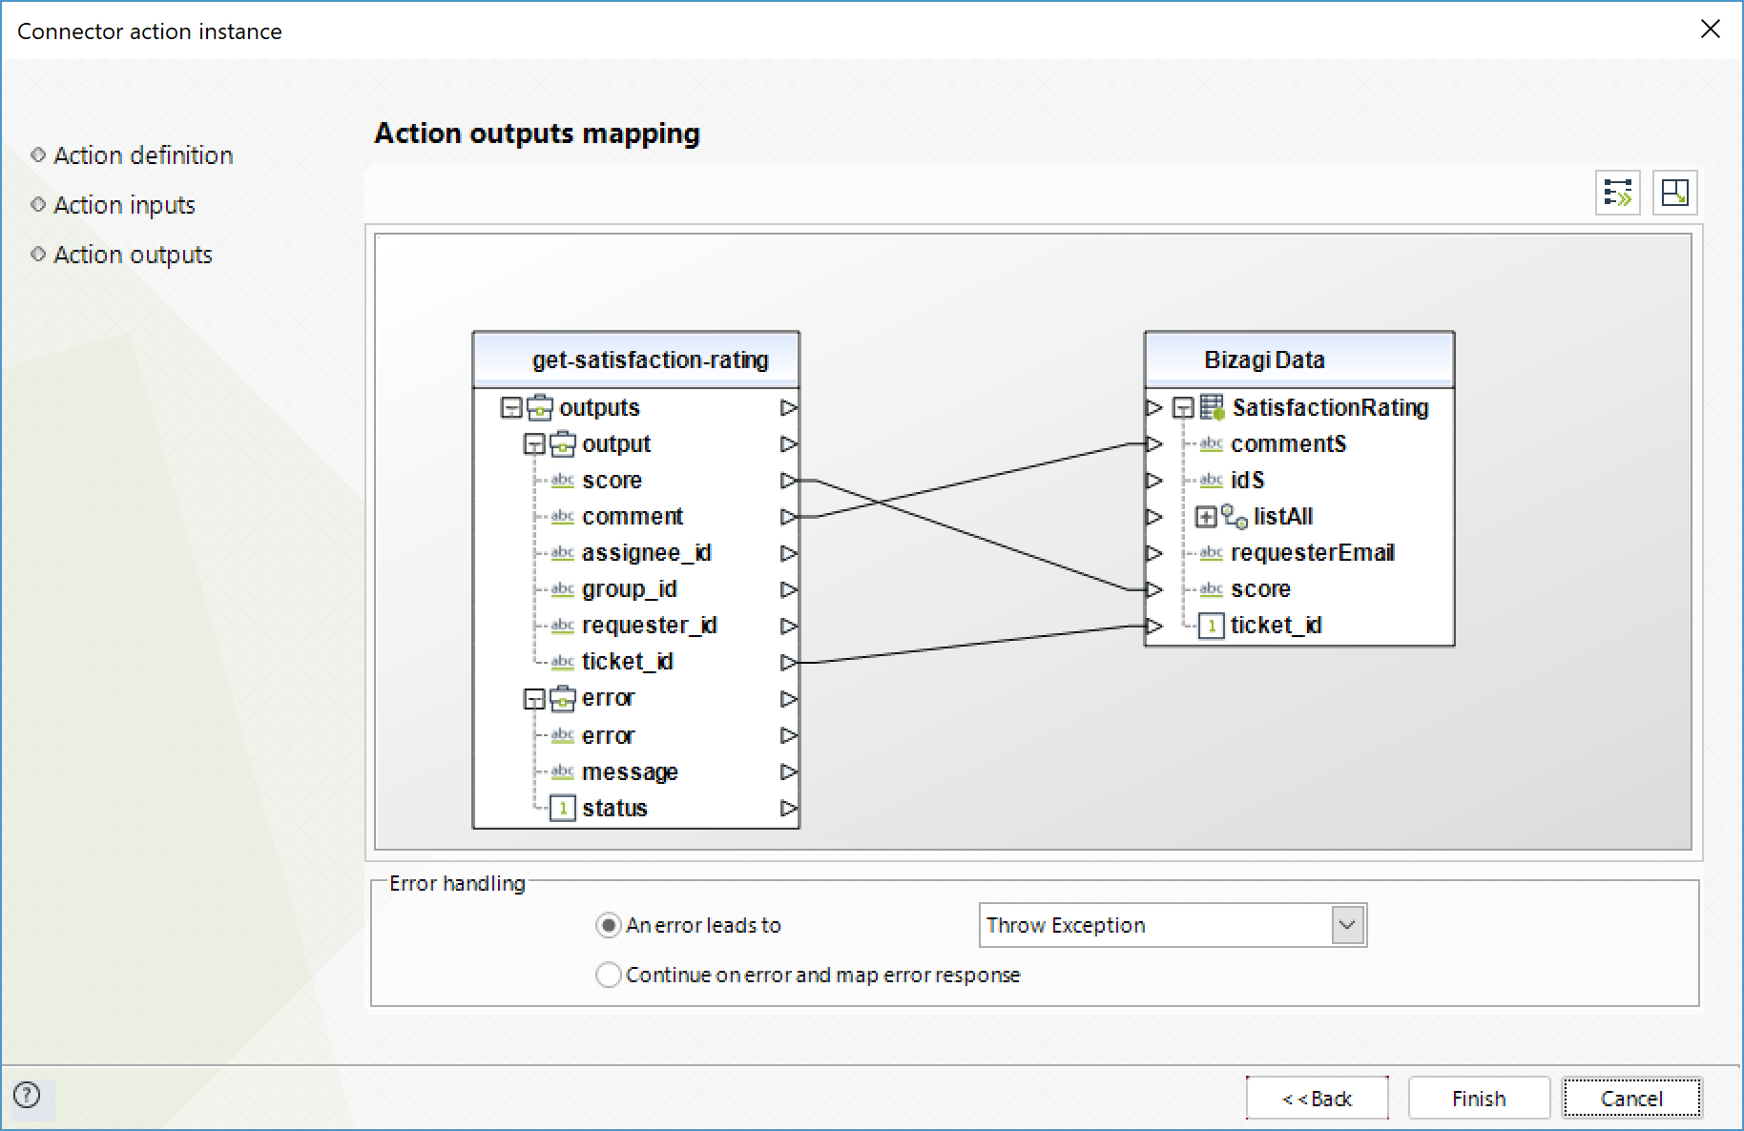Select the group_id source field
The image size is (1744, 1131).
click(x=630, y=589)
